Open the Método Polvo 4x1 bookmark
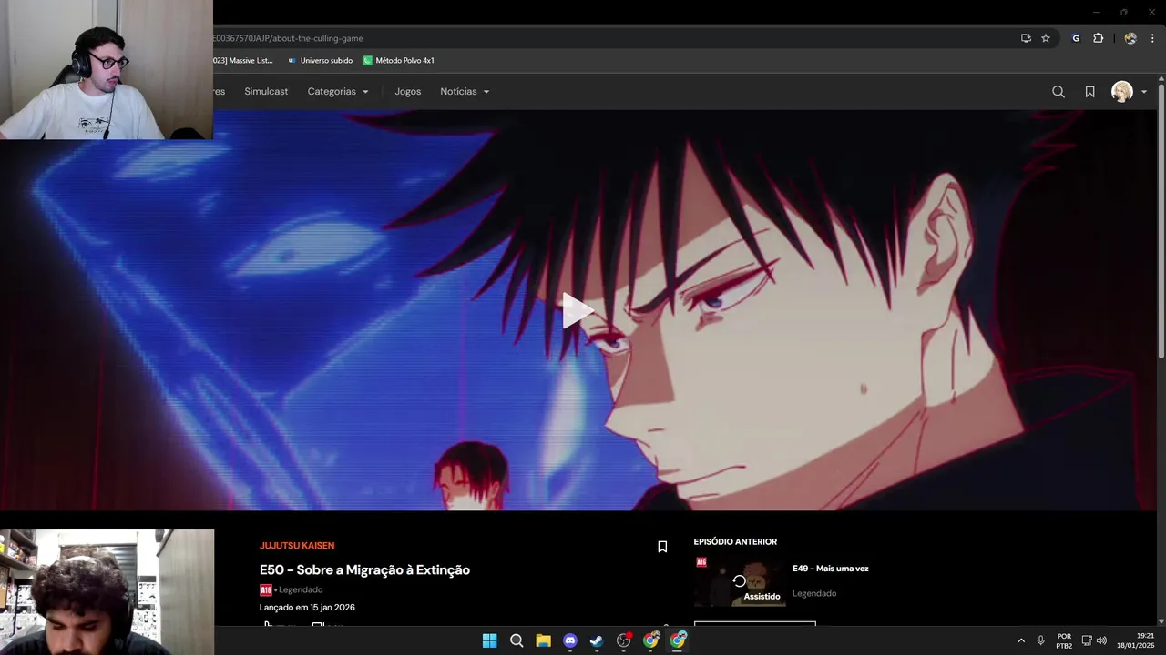1166x655 pixels. [x=398, y=61]
